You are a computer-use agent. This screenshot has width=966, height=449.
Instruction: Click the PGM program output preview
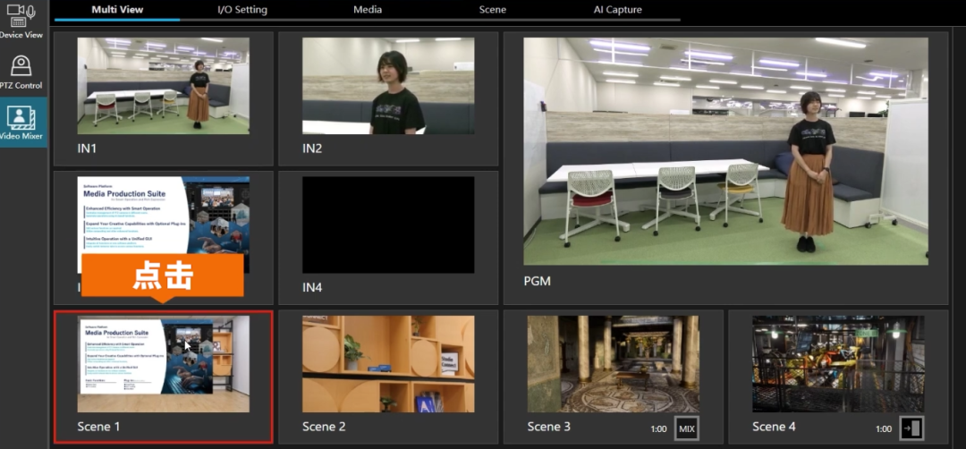[725, 151]
